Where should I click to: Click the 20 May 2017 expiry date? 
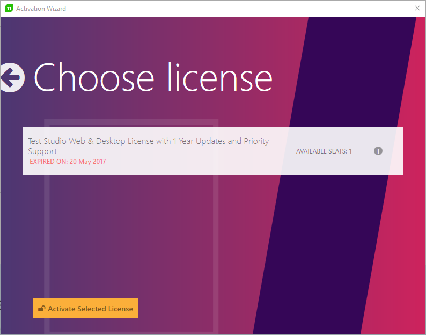coord(88,162)
